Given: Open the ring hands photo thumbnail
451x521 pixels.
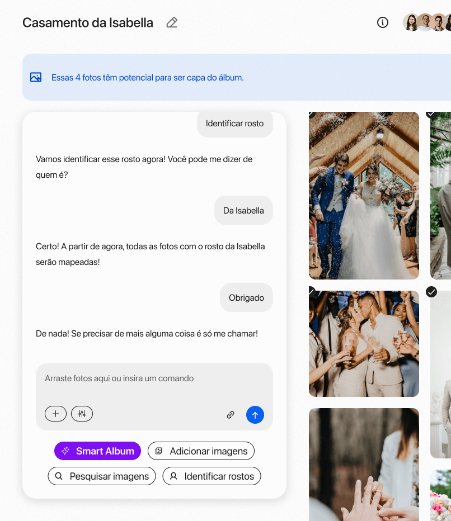Looking at the screenshot, I should pyautogui.click(x=364, y=464).
